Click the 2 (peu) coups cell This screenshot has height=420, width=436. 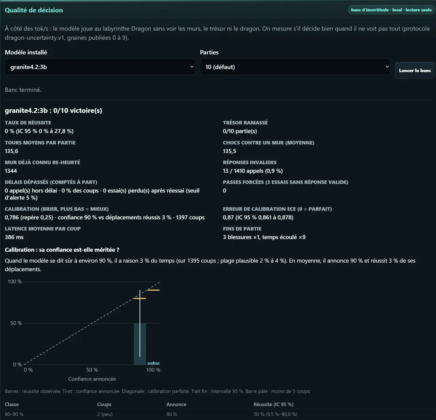click(x=105, y=414)
